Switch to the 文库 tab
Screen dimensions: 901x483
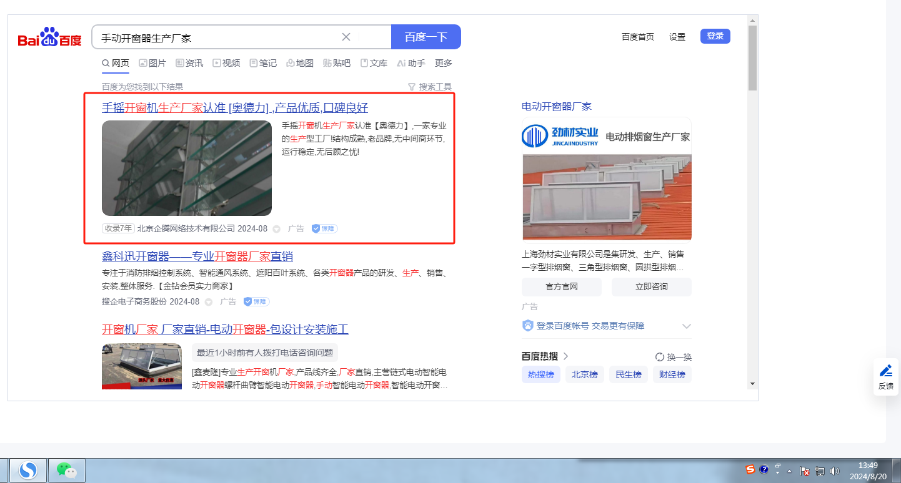[374, 63]
